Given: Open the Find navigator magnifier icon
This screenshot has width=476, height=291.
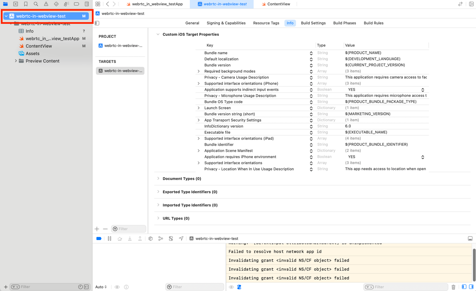Looking at the screenshot, I should point(36,4).
